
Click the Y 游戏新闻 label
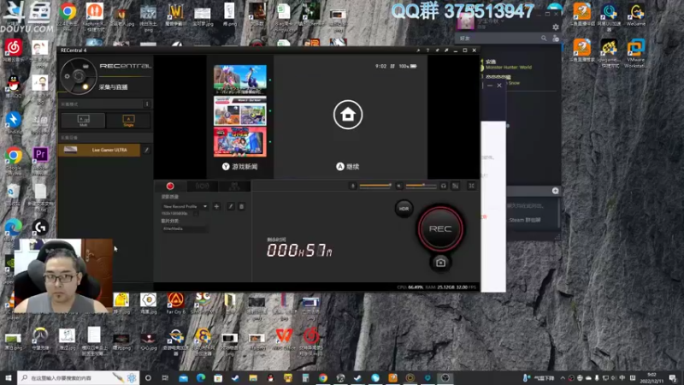tap(240, 167)
